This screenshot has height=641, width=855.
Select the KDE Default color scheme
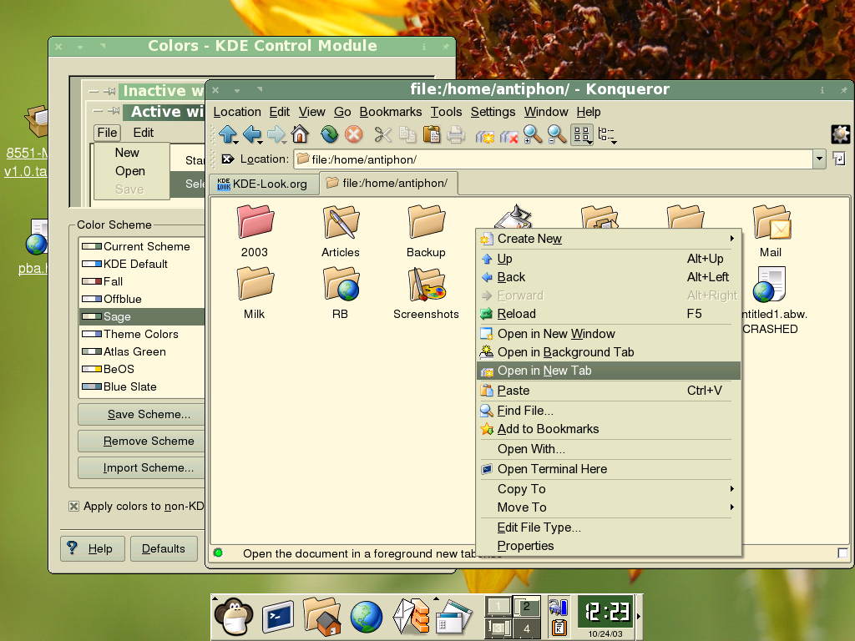coord(142,264)
